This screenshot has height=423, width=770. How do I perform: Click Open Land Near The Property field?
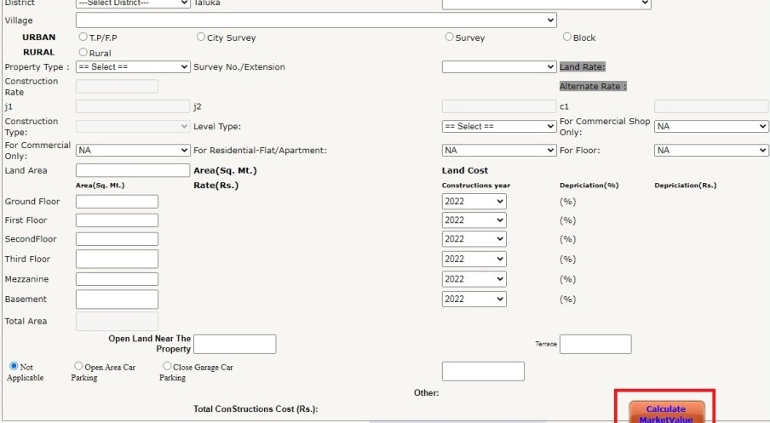tap(235, 344)
